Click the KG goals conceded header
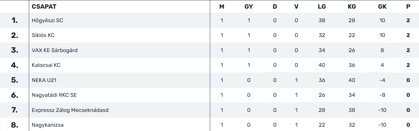This screenshot has height=131, width=419. pos(352,6)
